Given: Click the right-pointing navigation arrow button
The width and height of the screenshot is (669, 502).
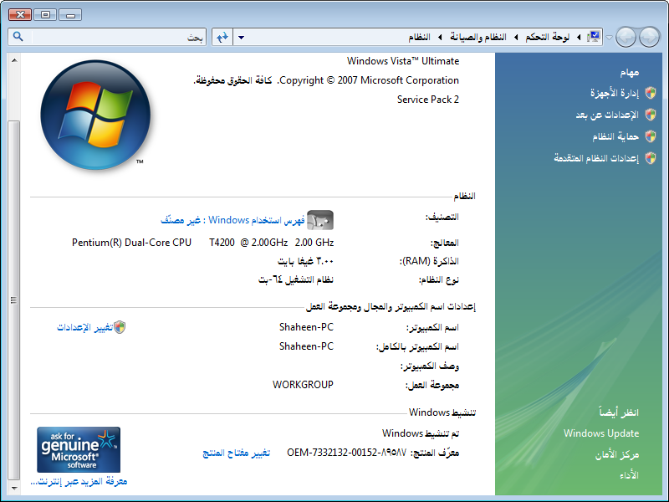Looking at the screenshot, I should click(650, 37).
